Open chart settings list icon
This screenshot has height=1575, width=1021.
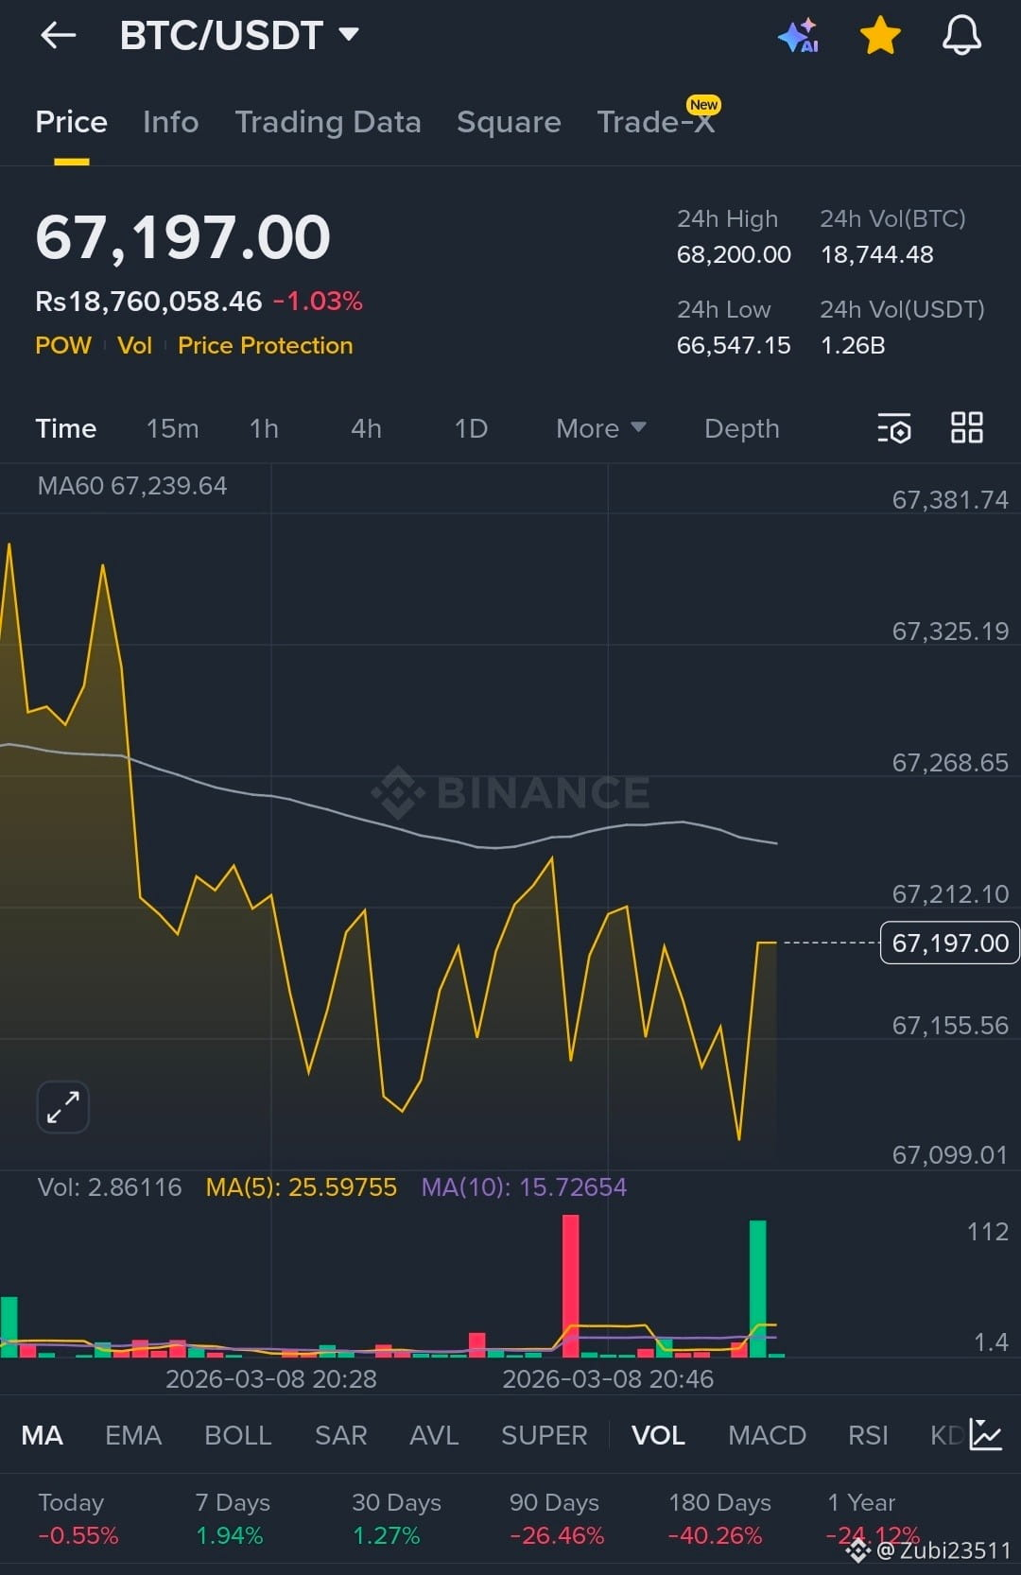894,428
